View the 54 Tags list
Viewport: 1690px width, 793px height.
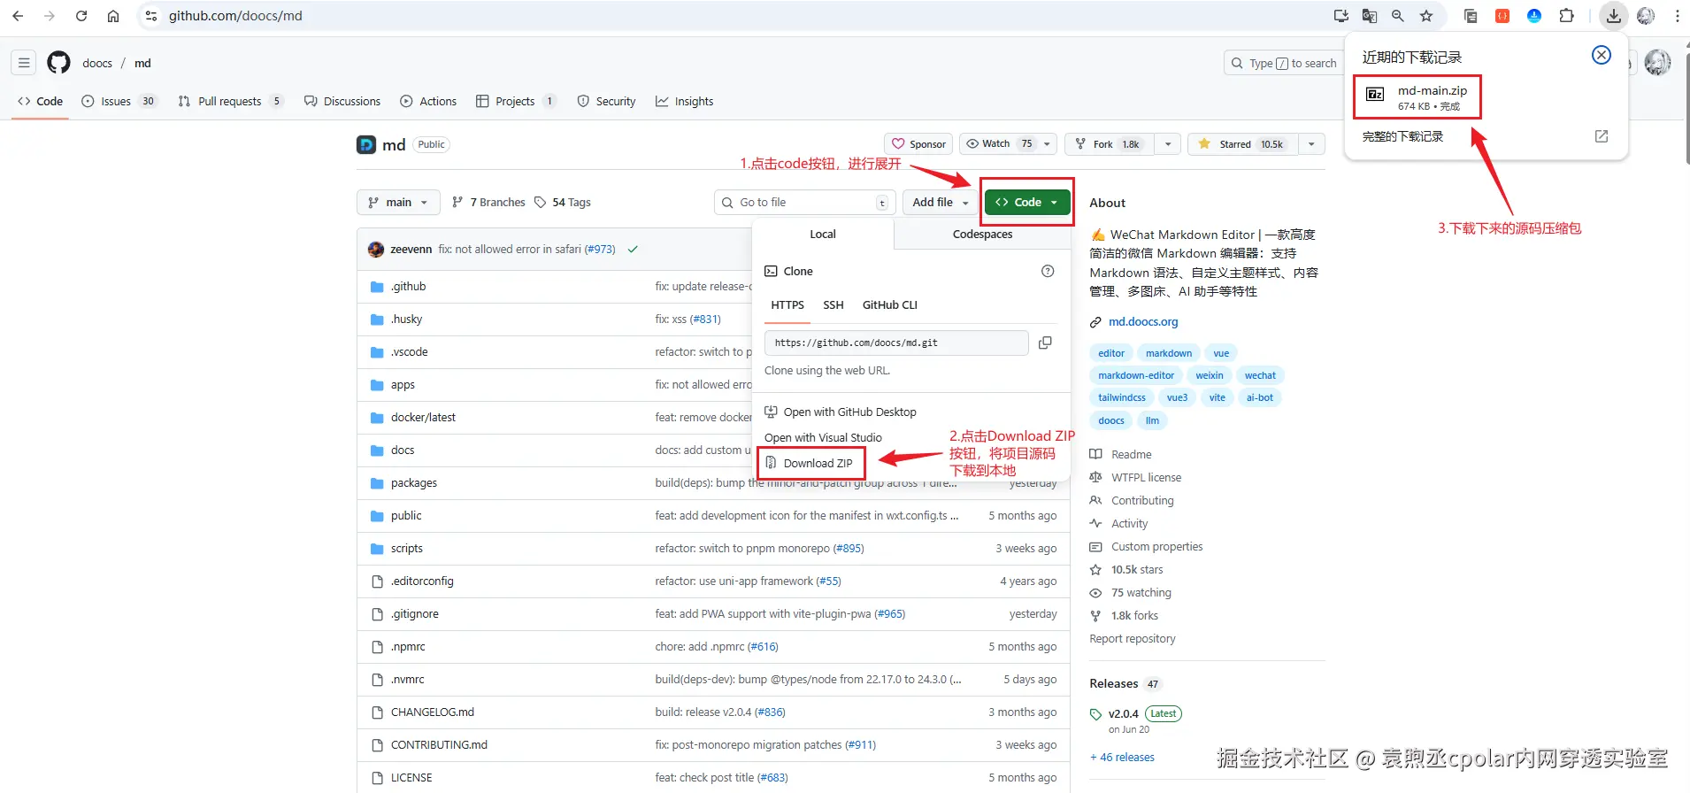(x=563, y=203)
